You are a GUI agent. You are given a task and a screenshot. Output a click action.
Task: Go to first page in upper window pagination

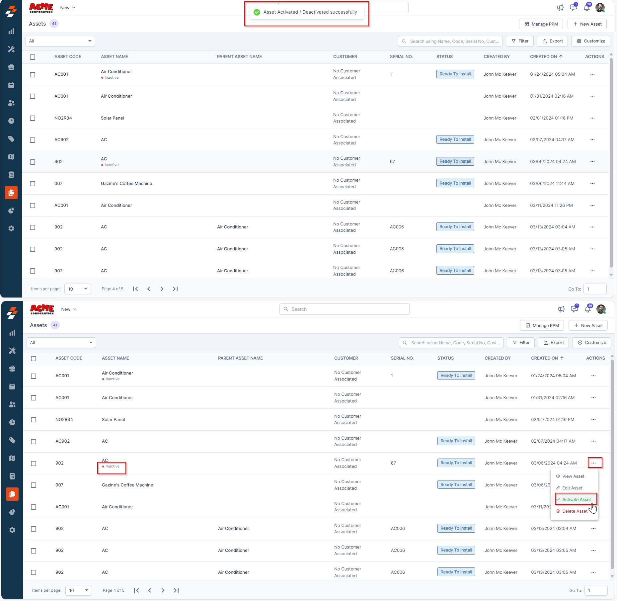135,289
